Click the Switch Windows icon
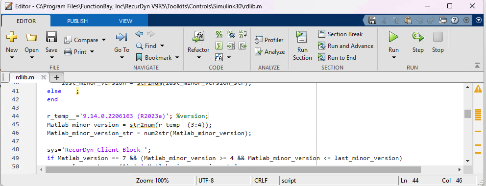Image resolution: width=486 pixels, height=186 pixels. click(442, 21)
